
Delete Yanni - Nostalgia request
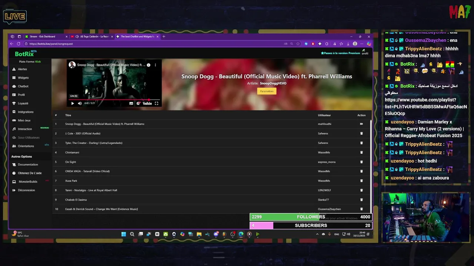pyautogui.click(x=361, y=190)
